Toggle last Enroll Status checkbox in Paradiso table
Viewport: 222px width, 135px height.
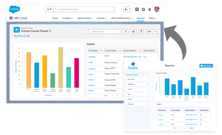coord(201,124)
